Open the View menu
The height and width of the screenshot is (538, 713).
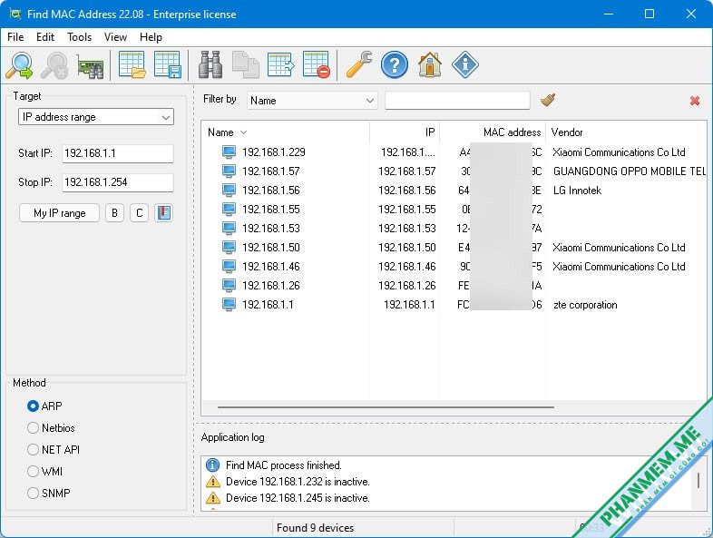point(115,37)
